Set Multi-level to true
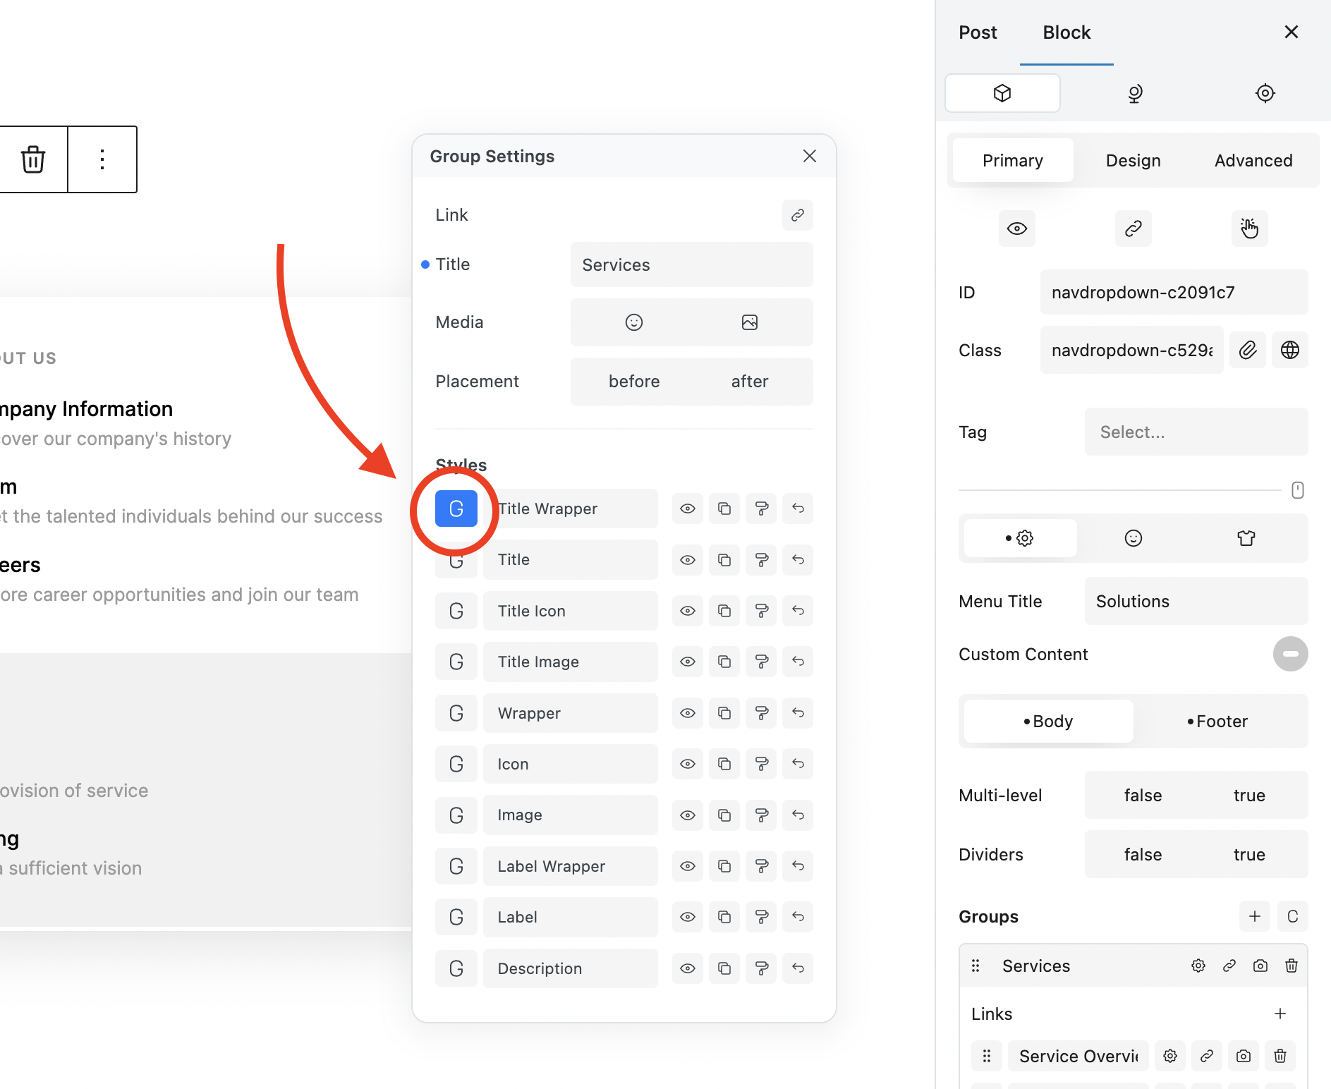Image resolution: width=1331 pixels, height=1089 pixels. coord(1248,795)
